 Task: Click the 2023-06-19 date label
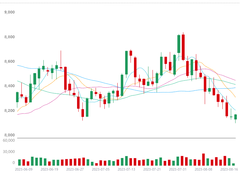click(x=49, y=169)
